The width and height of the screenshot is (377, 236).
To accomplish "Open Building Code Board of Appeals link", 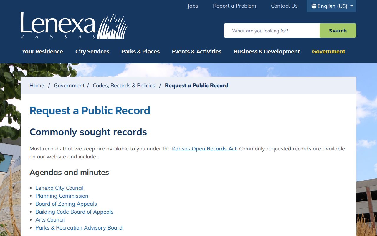I will 75,212.
